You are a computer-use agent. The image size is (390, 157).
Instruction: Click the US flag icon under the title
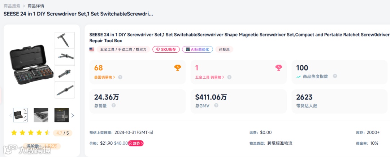point(92,49)
